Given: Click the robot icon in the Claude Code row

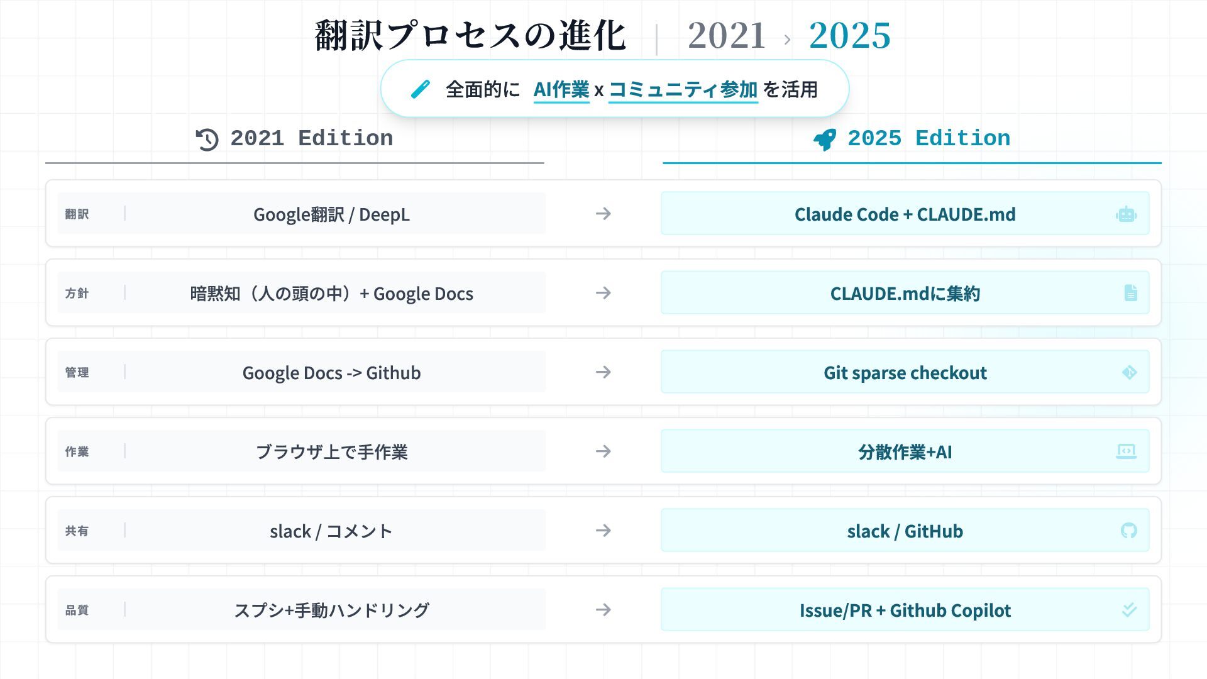Looking at the screenshot, I should [1126, 214].
